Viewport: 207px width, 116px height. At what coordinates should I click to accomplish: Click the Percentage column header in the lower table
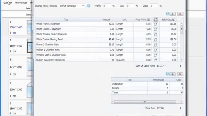pyautogui.click(x=158, y=80)
